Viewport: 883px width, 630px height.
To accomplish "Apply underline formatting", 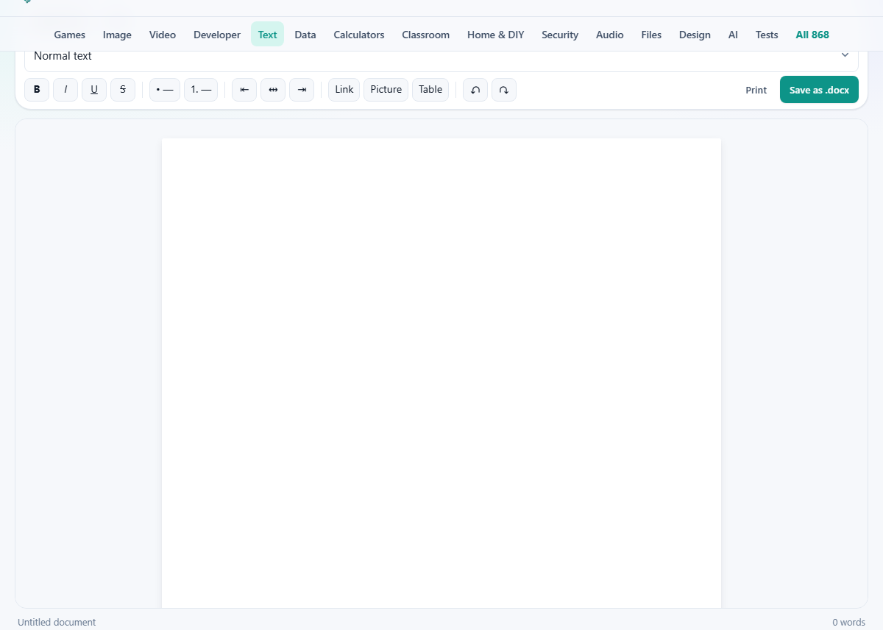I will pyautogui.click(x=94, y=90).
